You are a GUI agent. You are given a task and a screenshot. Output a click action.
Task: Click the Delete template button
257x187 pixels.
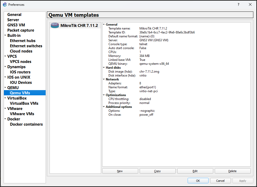tap(232, 171)
